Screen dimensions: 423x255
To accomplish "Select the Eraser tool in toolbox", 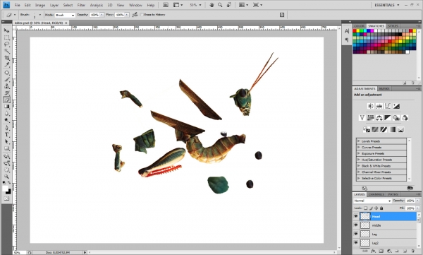I will pos(6,100).
